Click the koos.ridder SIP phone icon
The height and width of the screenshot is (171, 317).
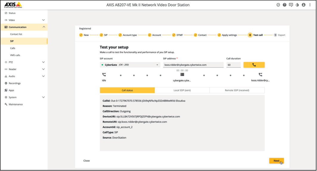pyautogui.click(x=260, y=75)
